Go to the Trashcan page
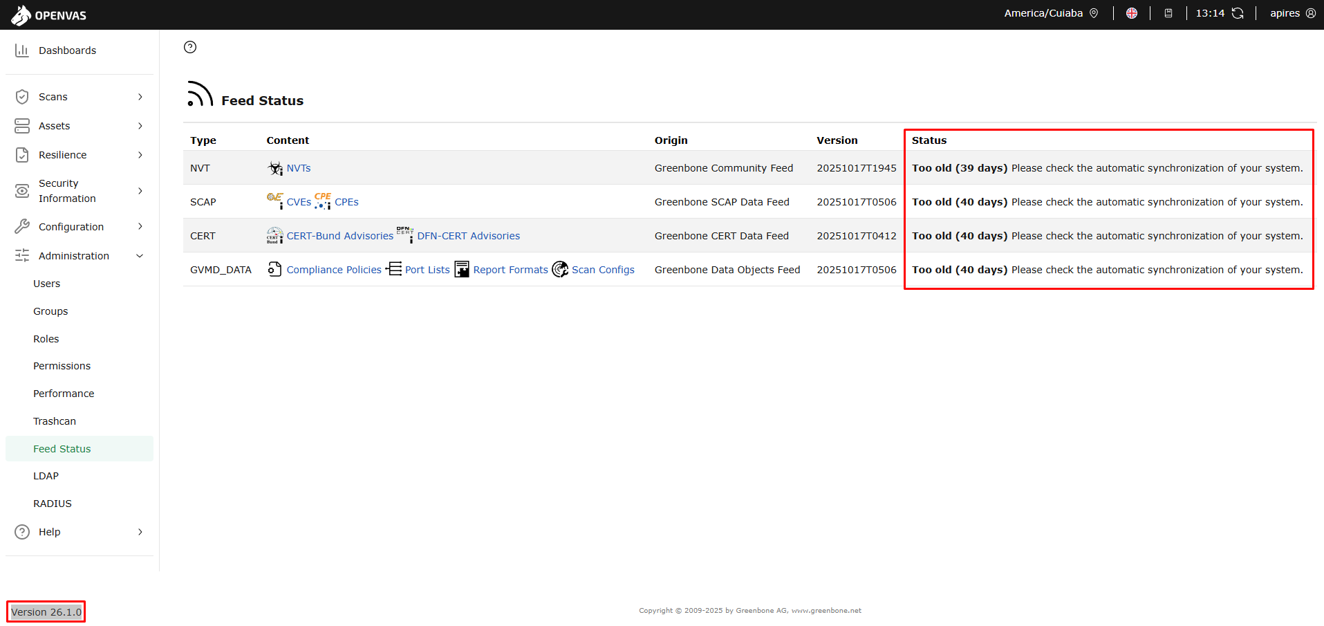1324x626 pixels. click(x=55, y=421)
